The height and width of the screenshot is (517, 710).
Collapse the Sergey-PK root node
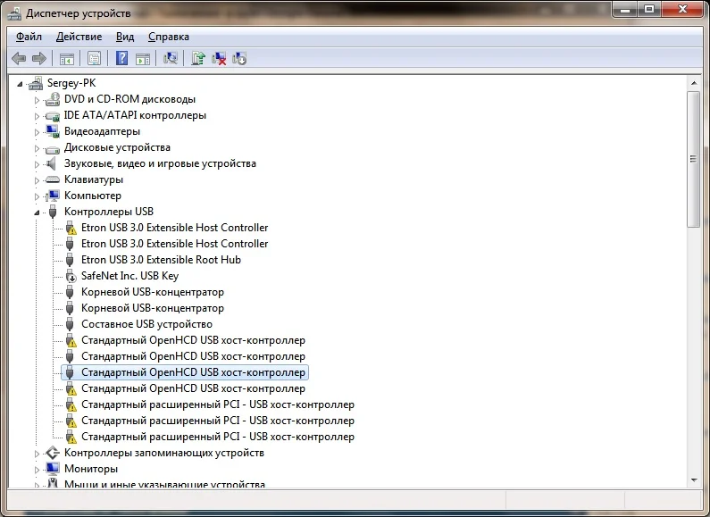tap(20, 84)
